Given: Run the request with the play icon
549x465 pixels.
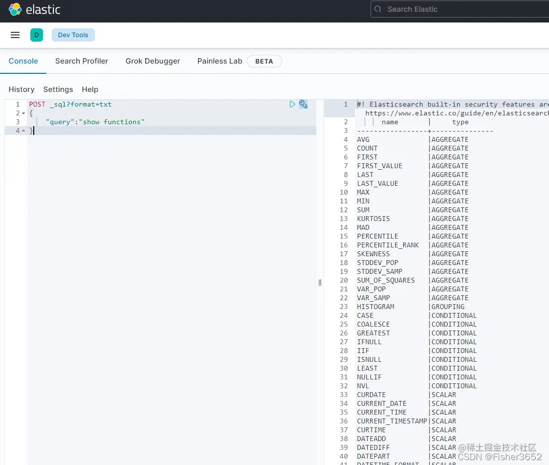Looking at the screenshot, I should click(292, 104).
